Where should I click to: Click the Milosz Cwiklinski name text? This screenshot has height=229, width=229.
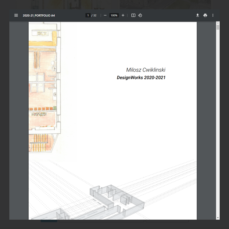click(146, 70)
